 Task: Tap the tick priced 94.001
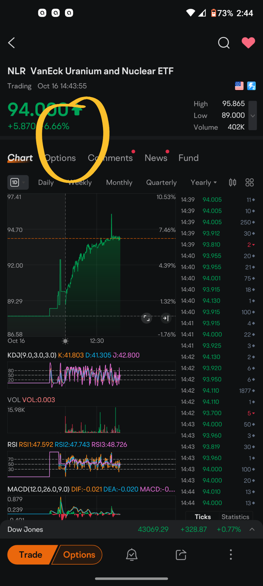click(x=218, y=278)
